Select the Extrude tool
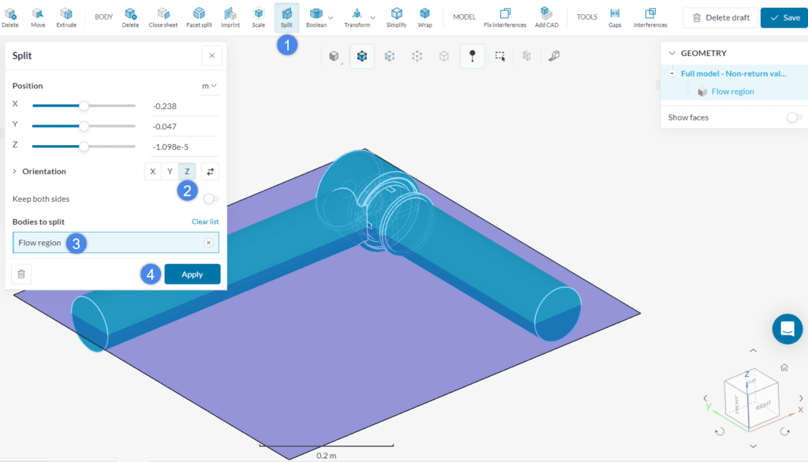Viewport: 808px width, 462px height. [66, 16]
